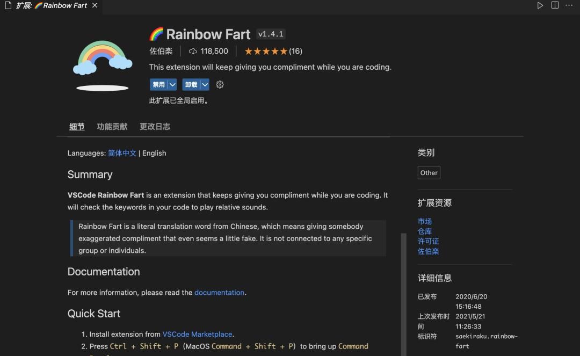The width and height of the screenshot is (580, 356).
Task: Close the Rainbow Fart extension tab
Action: (95, 5)
